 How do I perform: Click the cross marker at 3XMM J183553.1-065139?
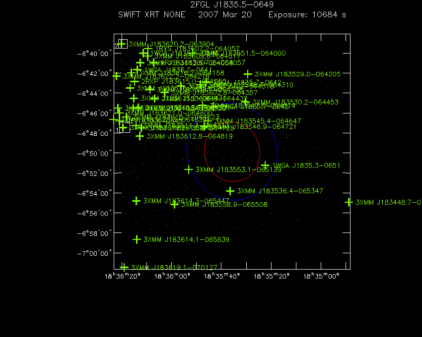(x=188, y=169)
